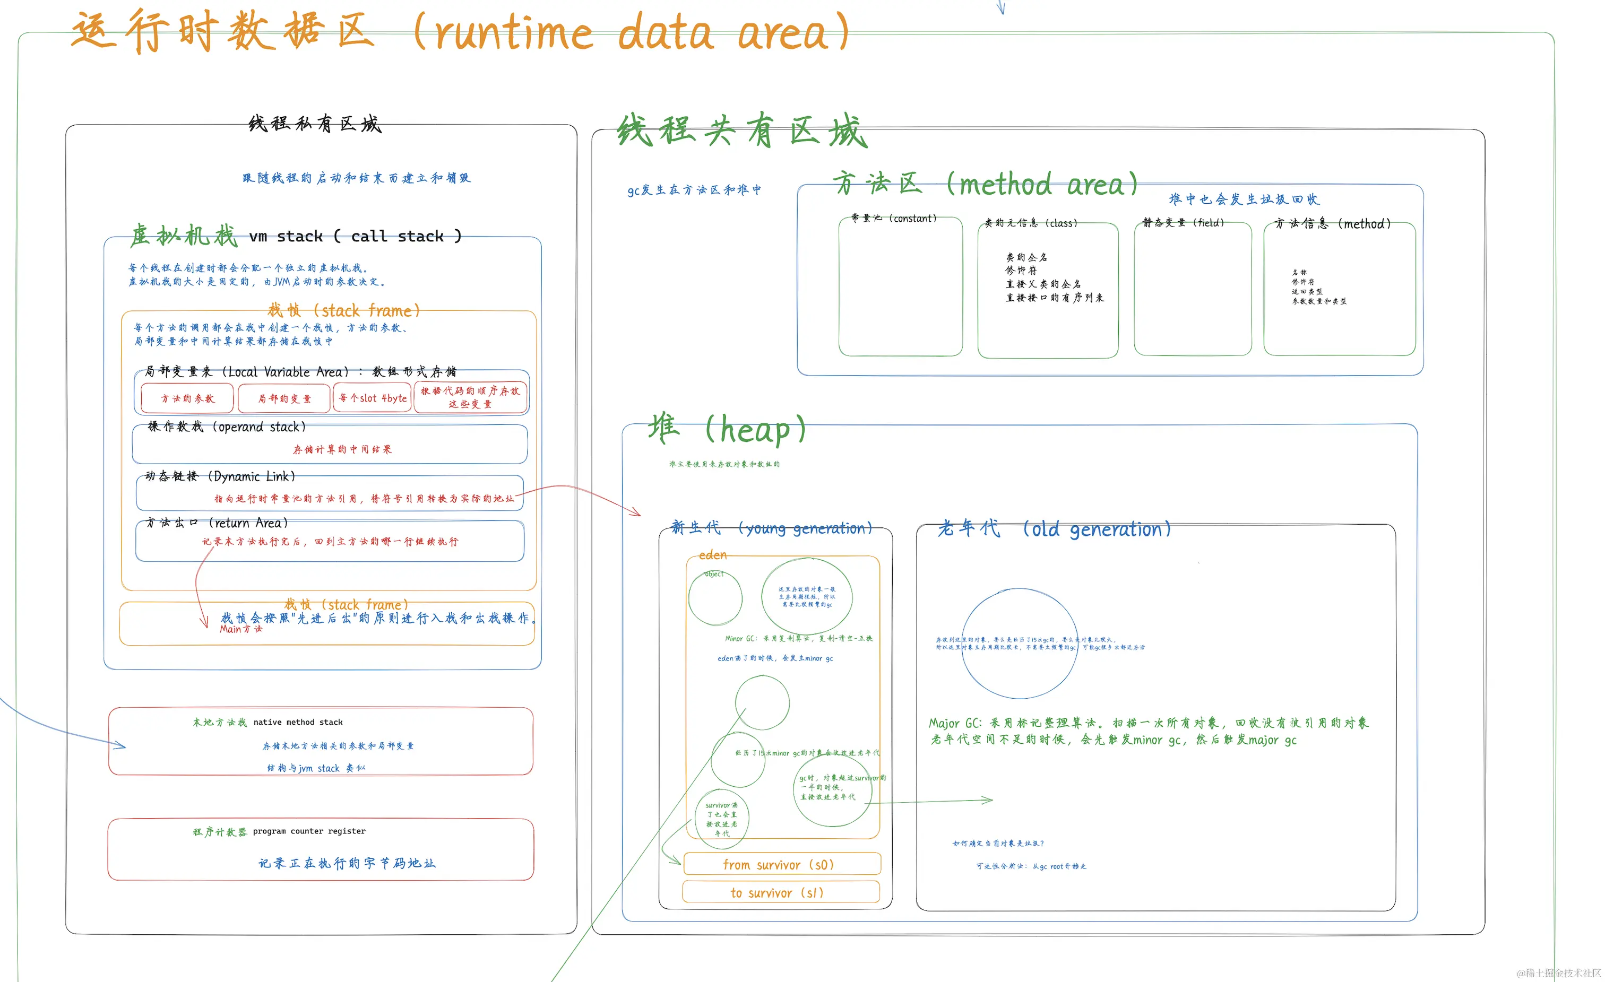
Task: Click the '每个slot 4byte' box
Action: tap(373, 397)
